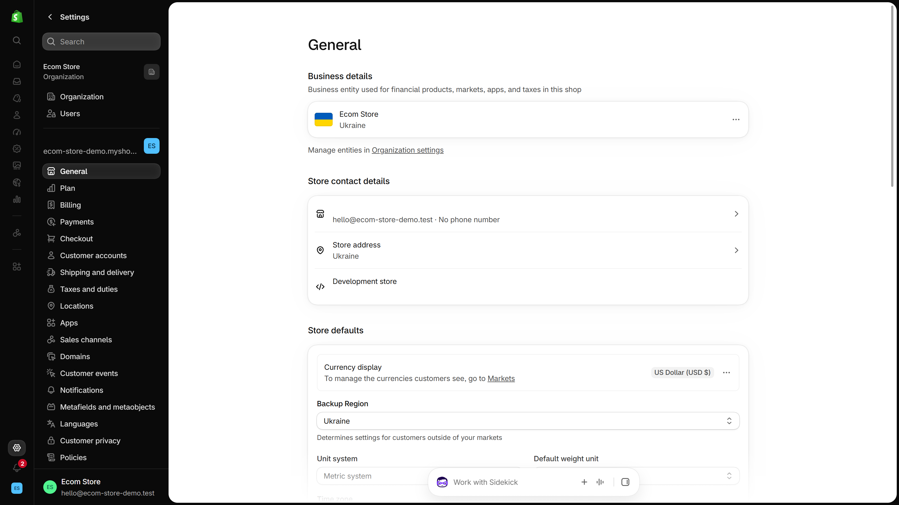Open Notifications settings menu item
This screenshot has width=899, height=505.
(101, 390)
